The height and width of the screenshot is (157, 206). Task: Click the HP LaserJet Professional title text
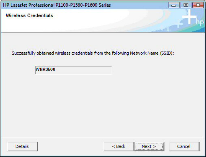(28, 5)
